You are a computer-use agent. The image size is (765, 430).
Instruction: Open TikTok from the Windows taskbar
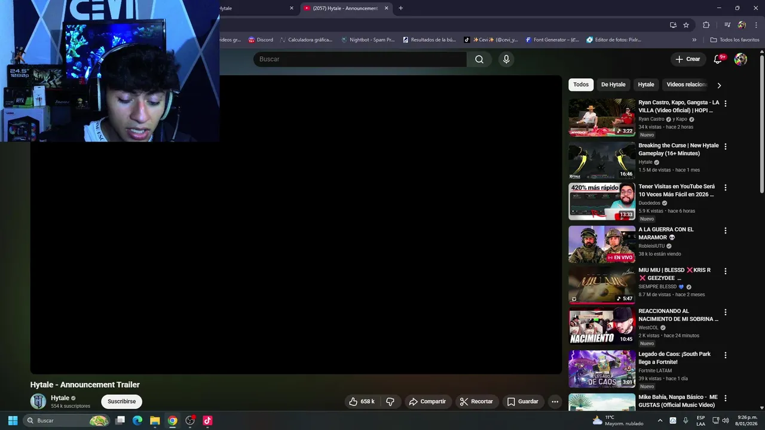(x=207, y=420)
